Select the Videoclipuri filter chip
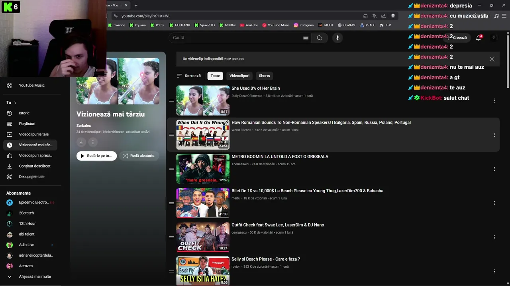This screenshot has width=510, height=286. point(239,76)
